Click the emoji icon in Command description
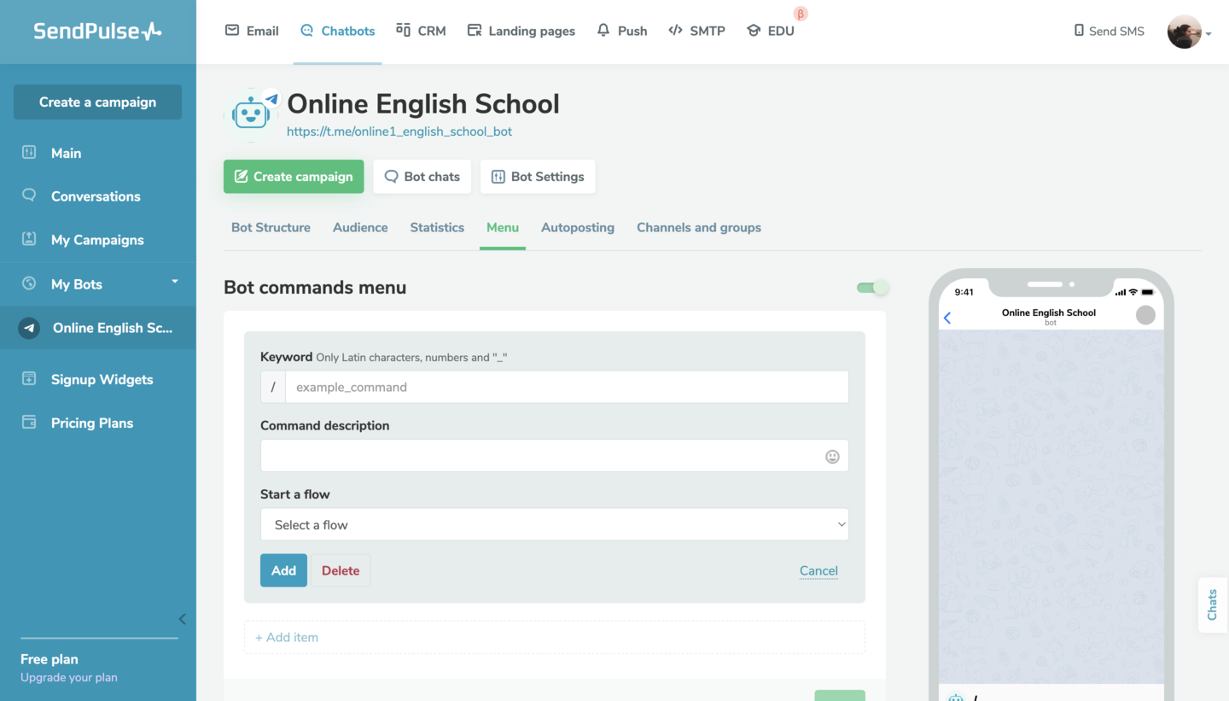 pyautogui.click(x=832, y=457)
